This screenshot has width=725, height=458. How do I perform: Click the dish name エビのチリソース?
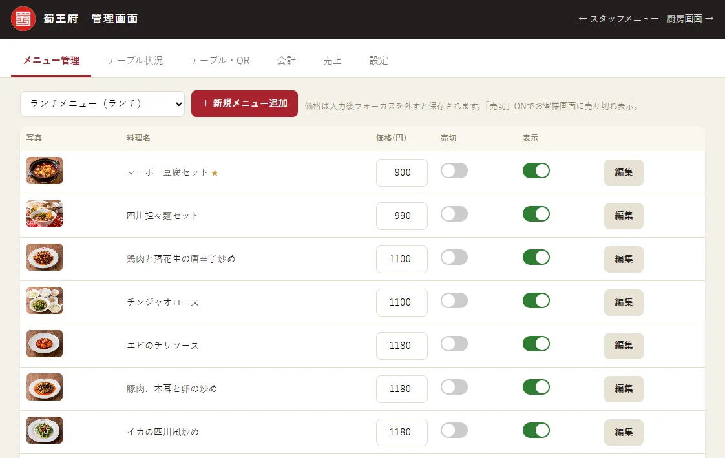(x=163, y=346)
